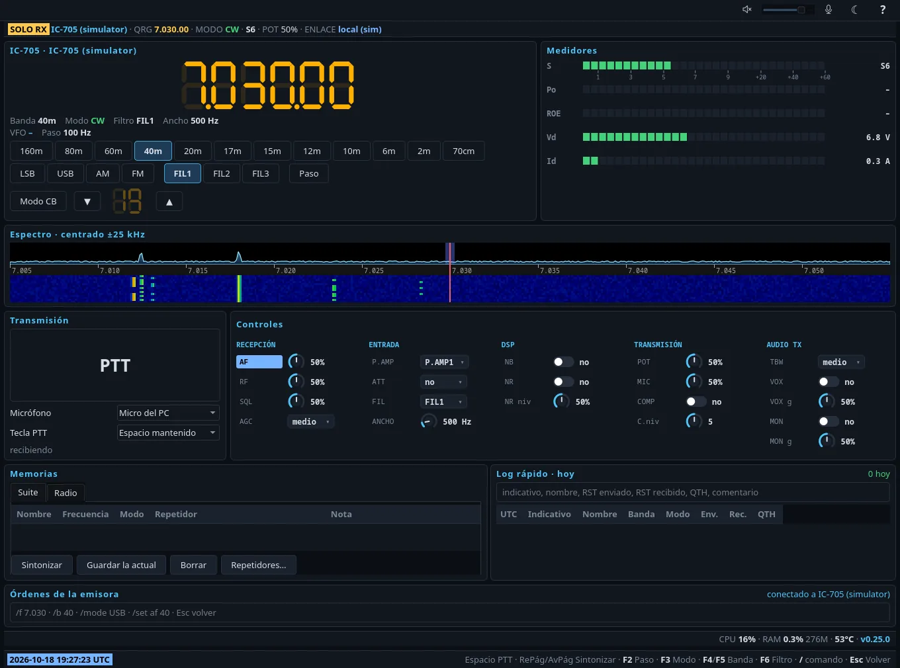Click the Órdenes de la emisora command field
Image resolution: width=900 pixels, height=668 pixels.
click(450, 612)
